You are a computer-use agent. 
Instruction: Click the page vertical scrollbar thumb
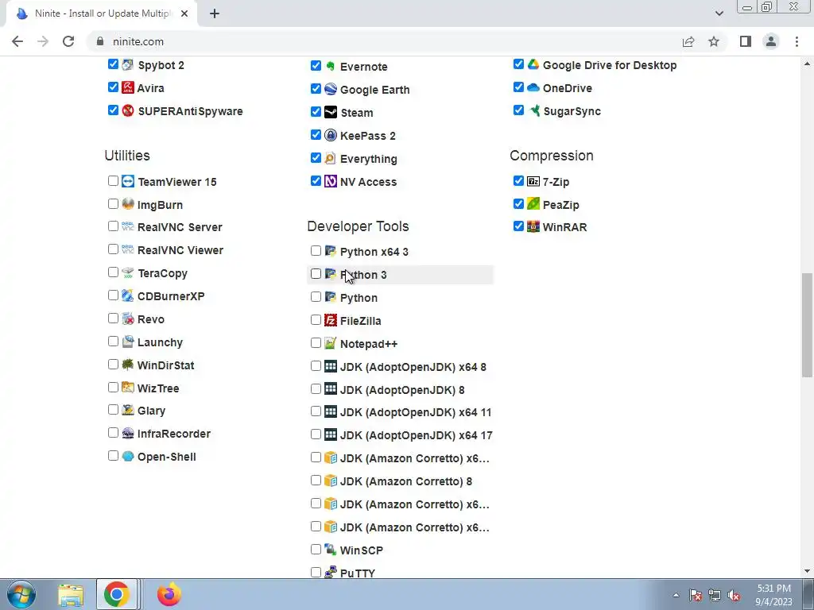(x=807, y=325)
